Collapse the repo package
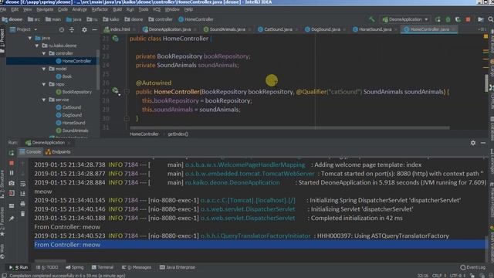Image resolution: width=494 pixels, height=278 pixels. coord(44,84)
